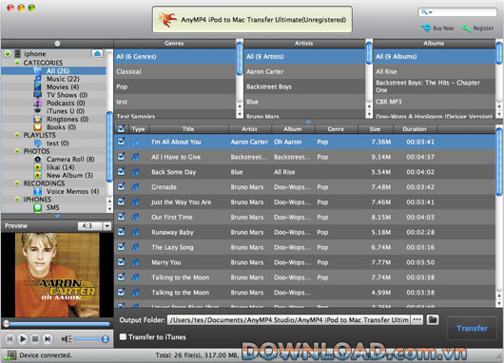Uncheck the Back Some Day checkbox
The width and height of the screenshot is (504, 363).
pyautogui.click(x=121, y=172)
